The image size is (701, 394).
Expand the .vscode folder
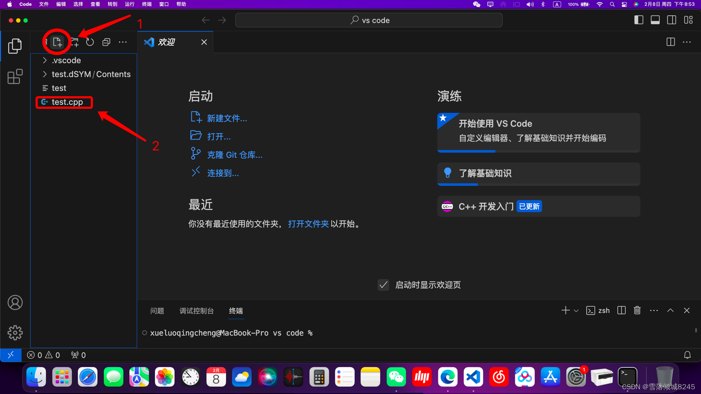(84, 60)
